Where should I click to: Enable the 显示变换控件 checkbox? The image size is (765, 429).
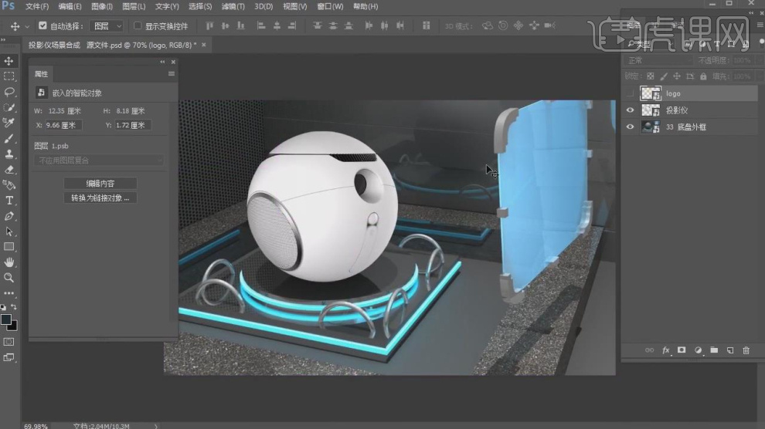tap(138, 25)
